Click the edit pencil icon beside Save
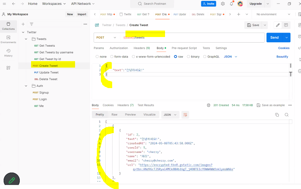This screenshot has height=189, width=301. [x=278, y=25]
